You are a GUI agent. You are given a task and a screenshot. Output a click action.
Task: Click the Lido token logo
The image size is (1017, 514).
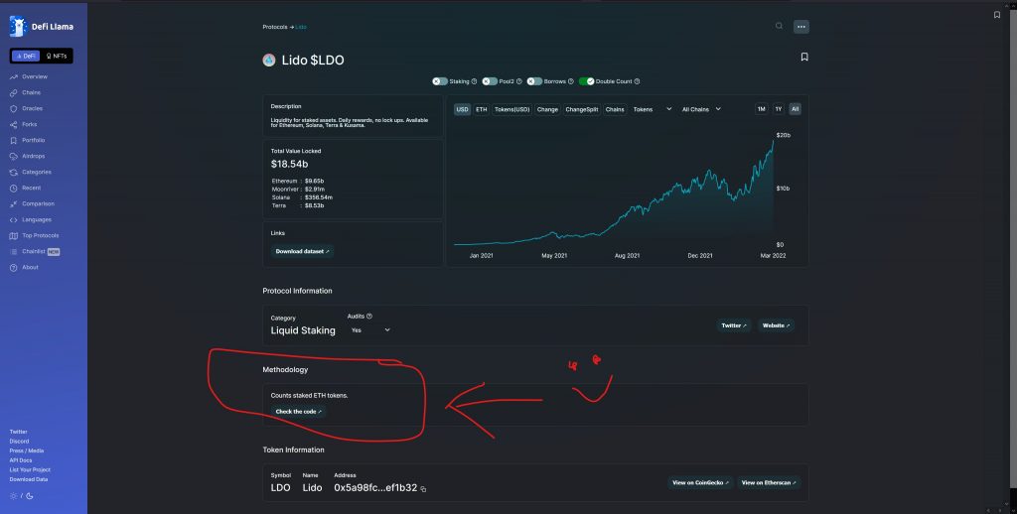pyautogui.click(x=268, y=61)
